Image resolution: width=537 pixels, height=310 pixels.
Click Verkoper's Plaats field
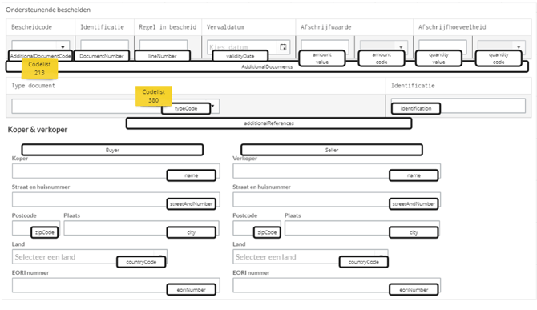coord(362,227)
